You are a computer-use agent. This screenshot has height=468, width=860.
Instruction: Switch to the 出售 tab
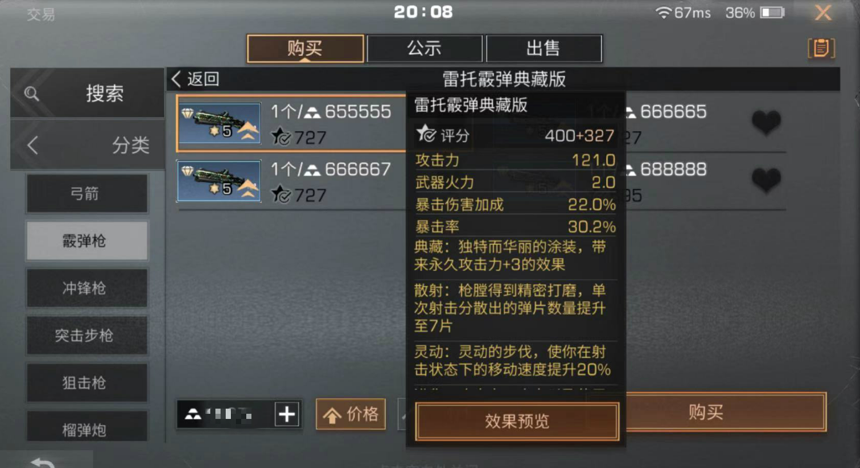click(x=543, y=49)
